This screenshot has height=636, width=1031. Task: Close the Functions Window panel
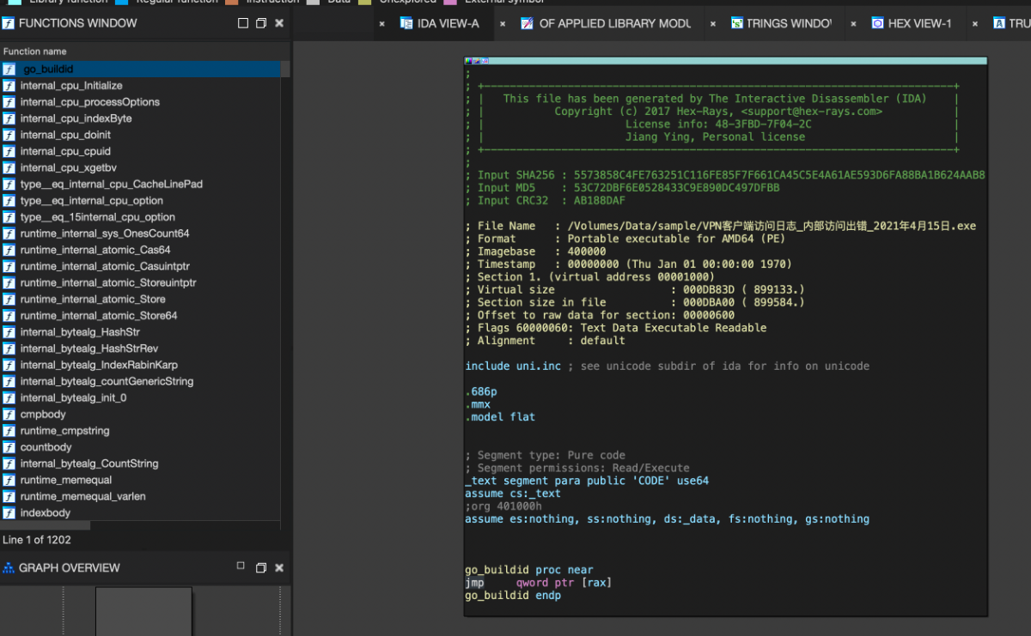tap(279, 23)
